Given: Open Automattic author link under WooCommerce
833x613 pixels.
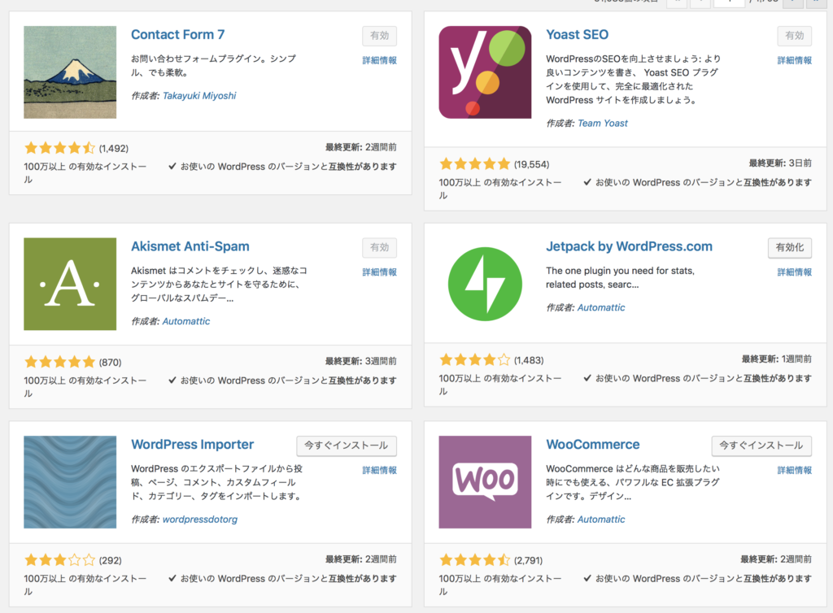Looking at the screenshot, I should (x=601, y=519).
